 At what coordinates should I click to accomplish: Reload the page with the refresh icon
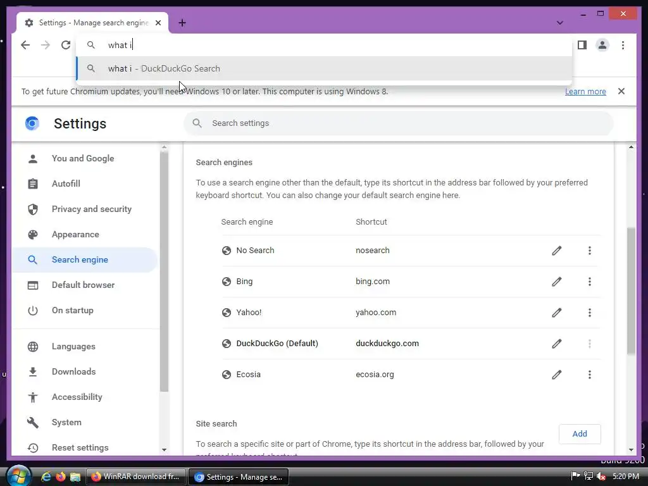tap(66, 45)
